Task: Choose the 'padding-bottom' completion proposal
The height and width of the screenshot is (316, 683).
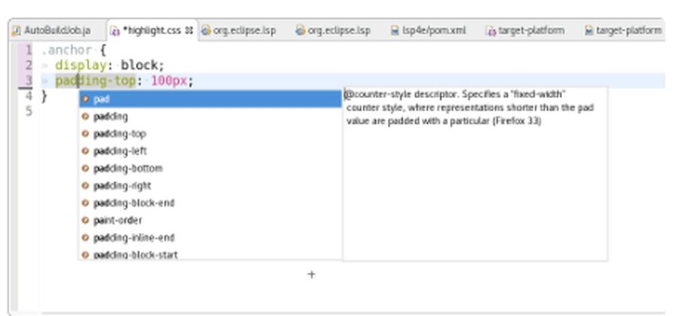Action: pyautogui.click(x=210, y=168)
